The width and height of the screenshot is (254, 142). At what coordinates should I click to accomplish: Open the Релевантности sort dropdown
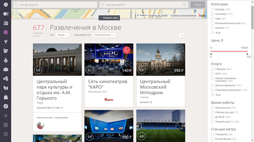(x=104, y=35)
